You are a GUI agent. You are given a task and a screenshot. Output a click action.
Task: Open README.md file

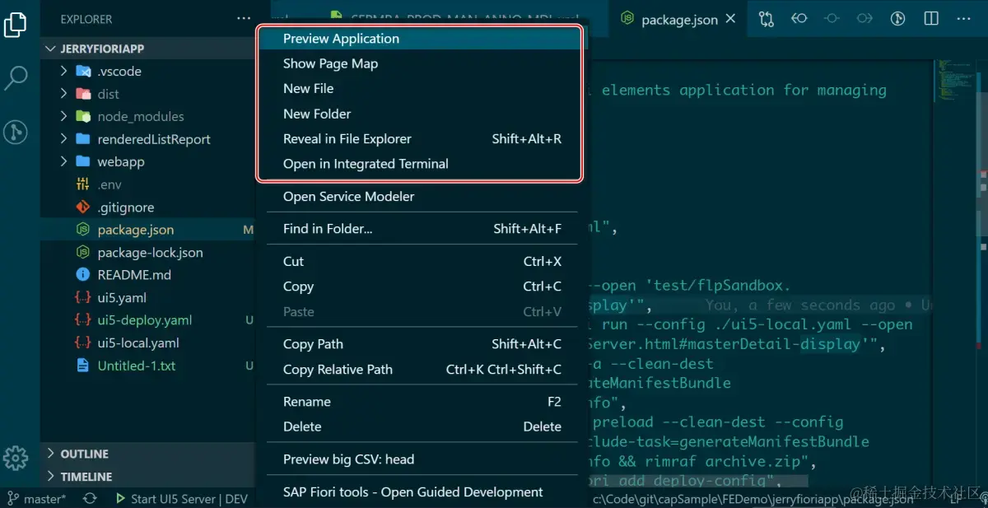click(148, 275)
